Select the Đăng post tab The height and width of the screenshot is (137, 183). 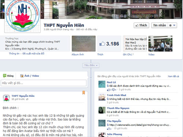coord(8,76)
